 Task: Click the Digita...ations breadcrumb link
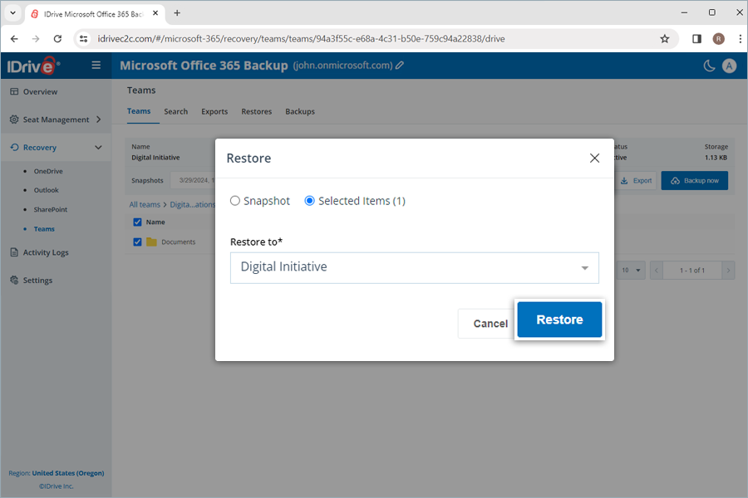tap(193, 204)
